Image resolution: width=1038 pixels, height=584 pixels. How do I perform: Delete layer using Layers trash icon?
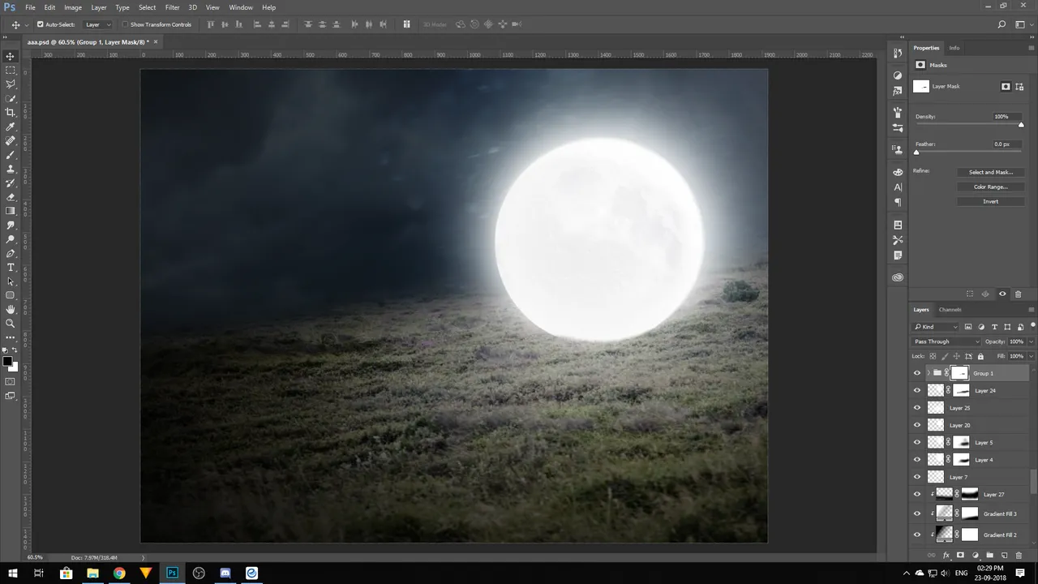point(1019,556)
